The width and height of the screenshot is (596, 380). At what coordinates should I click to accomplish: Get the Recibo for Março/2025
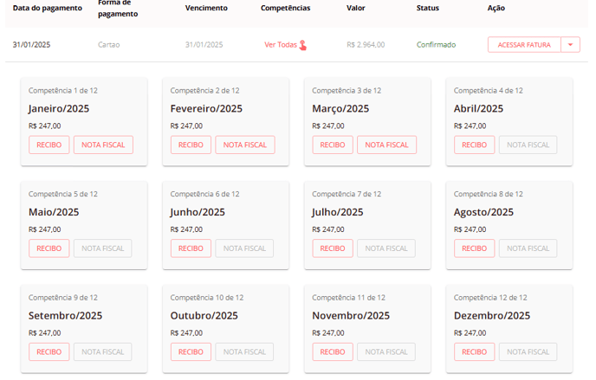coord(333,145)
